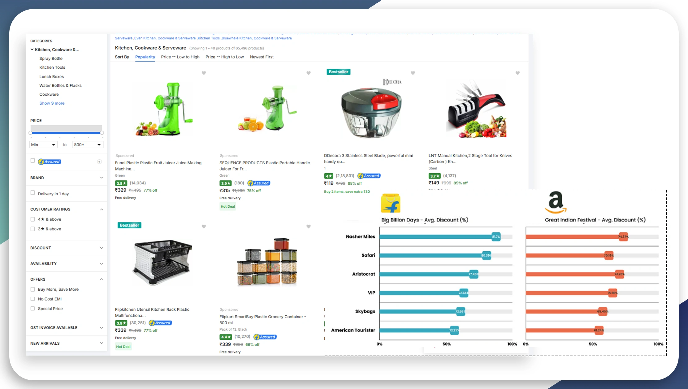Open Spray Bottle category
Viewport: 688px width, 389px height.
[x=51, y=58]
